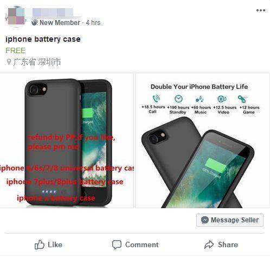270x257 pixels.
Task: Click the New Member waving hand icon
Action: [x=35, y=22]
